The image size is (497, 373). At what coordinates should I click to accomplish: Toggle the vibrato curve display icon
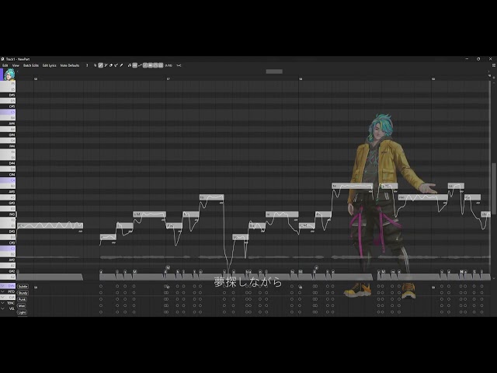click(140, 65)
